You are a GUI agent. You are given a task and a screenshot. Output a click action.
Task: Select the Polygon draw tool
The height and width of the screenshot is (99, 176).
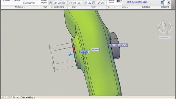click(x=70, y=3)
